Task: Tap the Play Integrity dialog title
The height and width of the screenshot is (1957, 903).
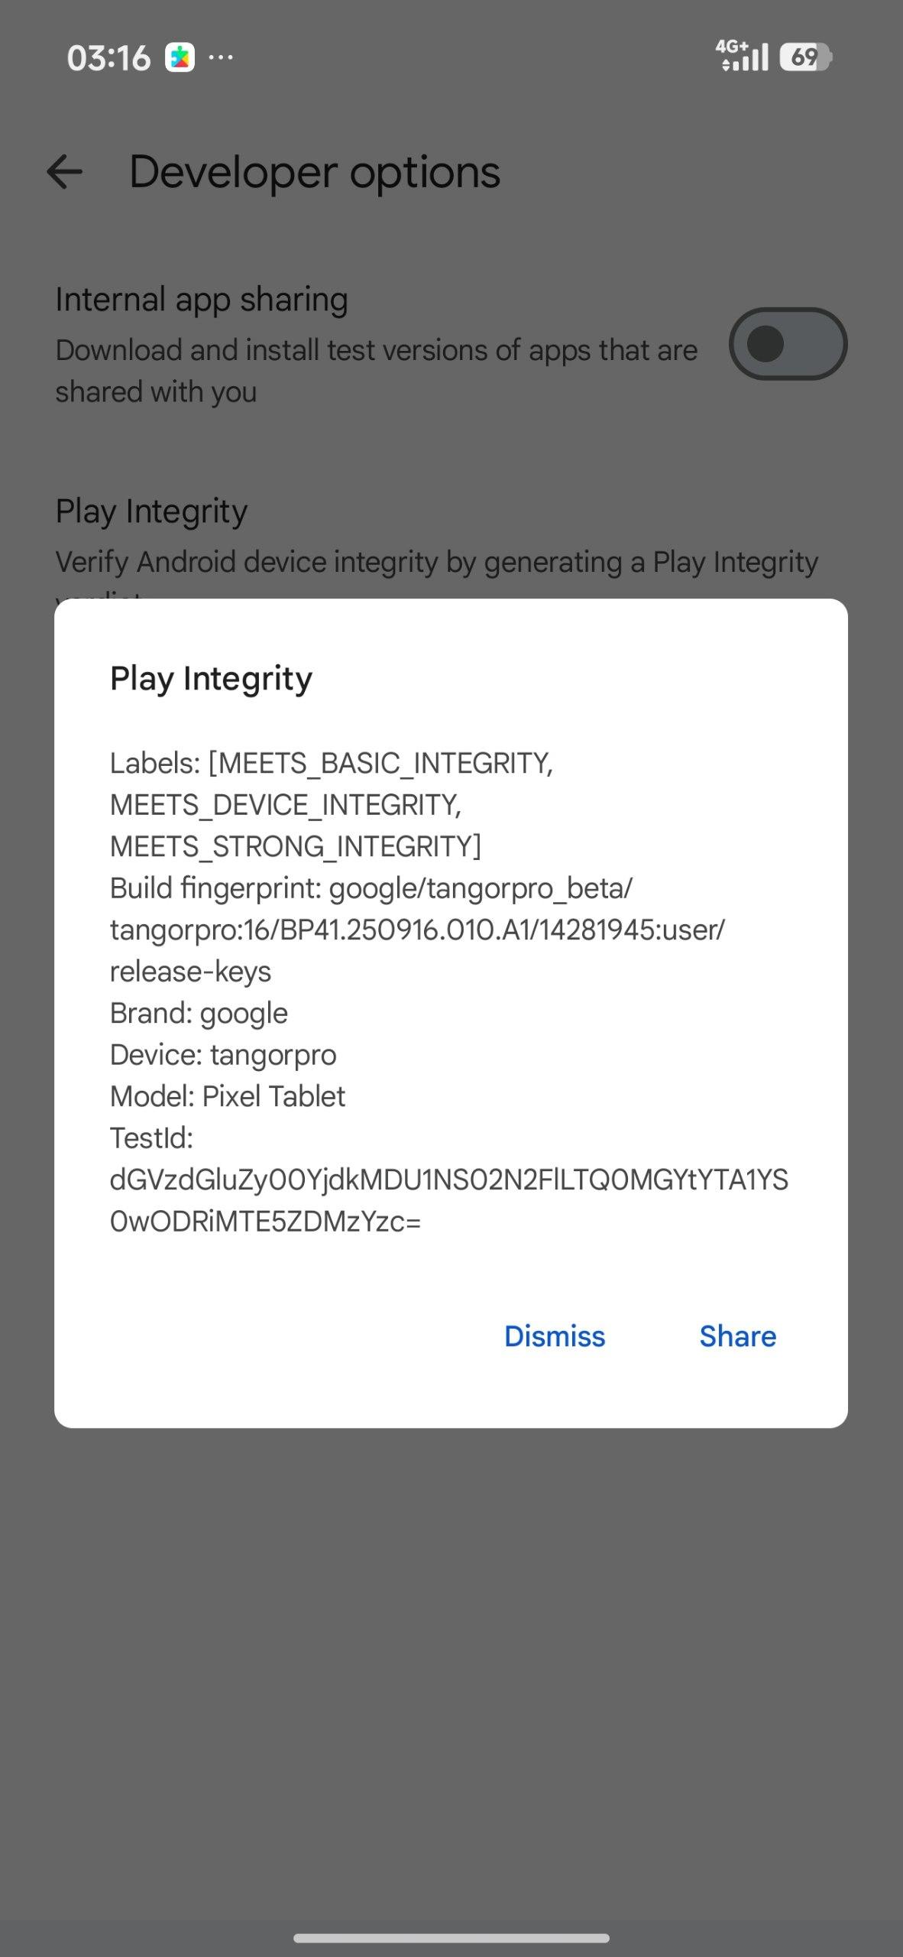Action: (x=211, y=678)
